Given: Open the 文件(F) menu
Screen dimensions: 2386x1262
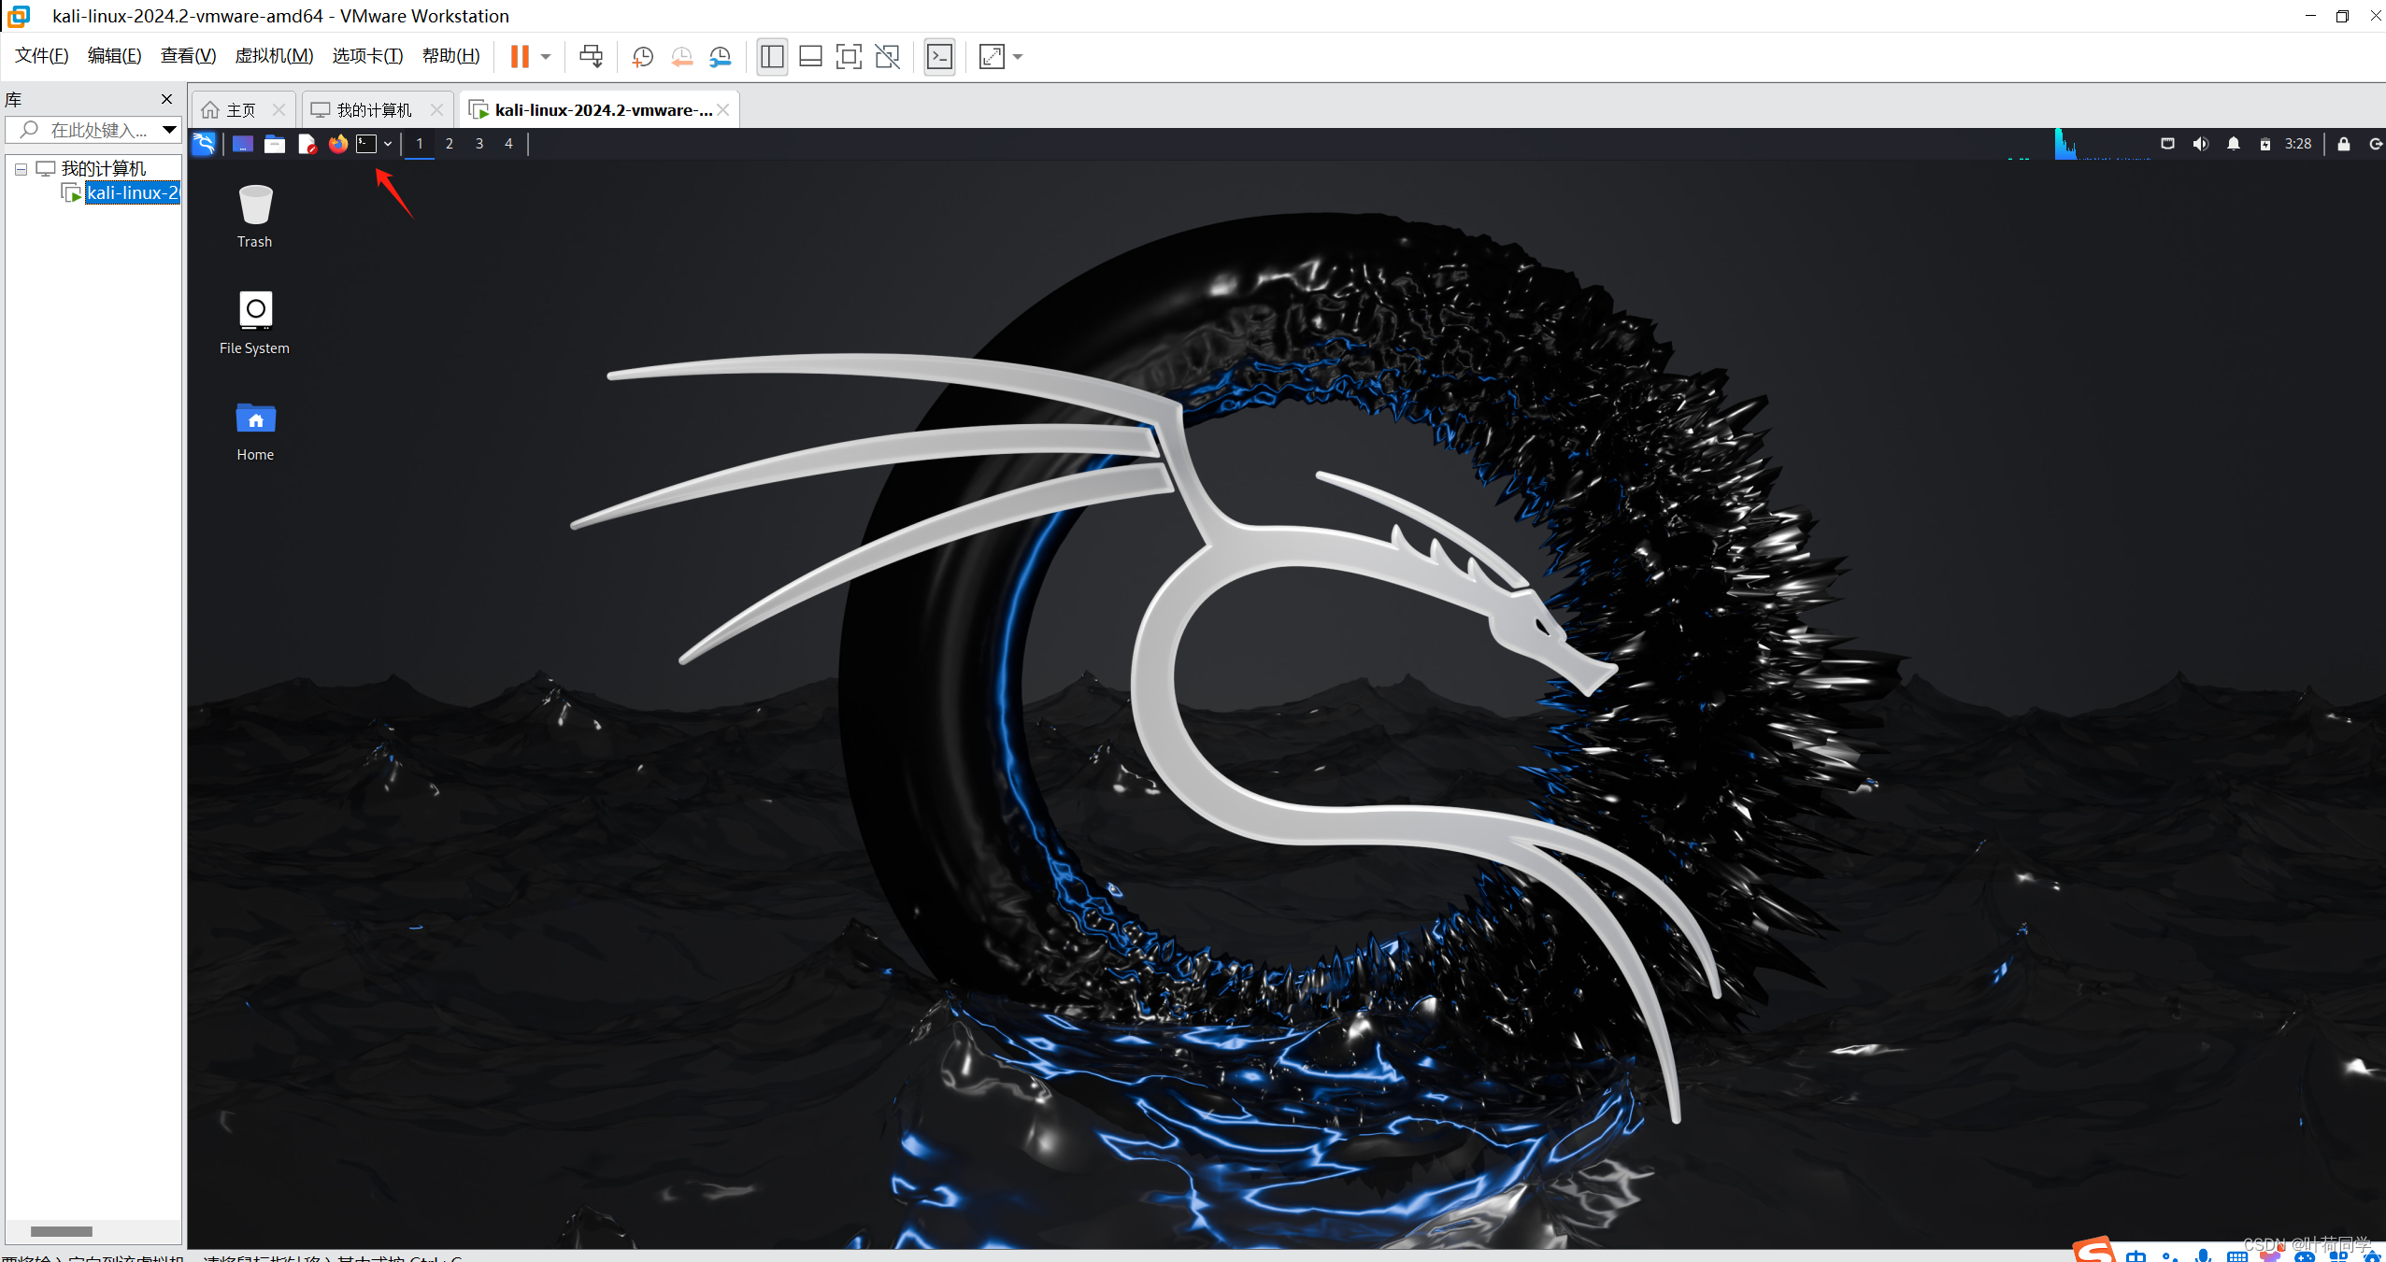Looking at the screenshot, I should pyautogui.click(x=42, y=56).
